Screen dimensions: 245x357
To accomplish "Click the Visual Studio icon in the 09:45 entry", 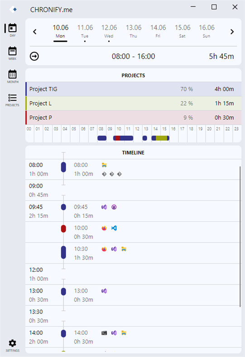I will [x=104, y=207].
